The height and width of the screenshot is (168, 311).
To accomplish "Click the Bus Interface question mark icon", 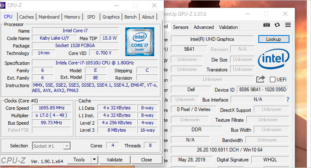I will (288, 99).
